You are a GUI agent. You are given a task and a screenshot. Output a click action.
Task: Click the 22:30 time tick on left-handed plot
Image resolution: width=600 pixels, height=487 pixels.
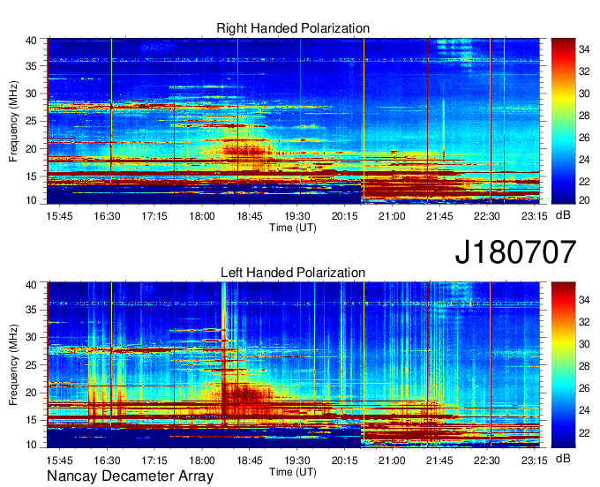487,461
